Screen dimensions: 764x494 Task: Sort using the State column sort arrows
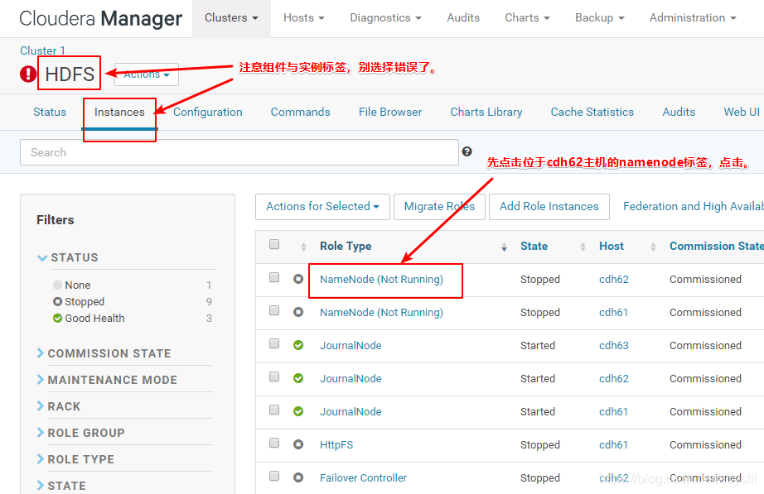(x=583, y=247)
